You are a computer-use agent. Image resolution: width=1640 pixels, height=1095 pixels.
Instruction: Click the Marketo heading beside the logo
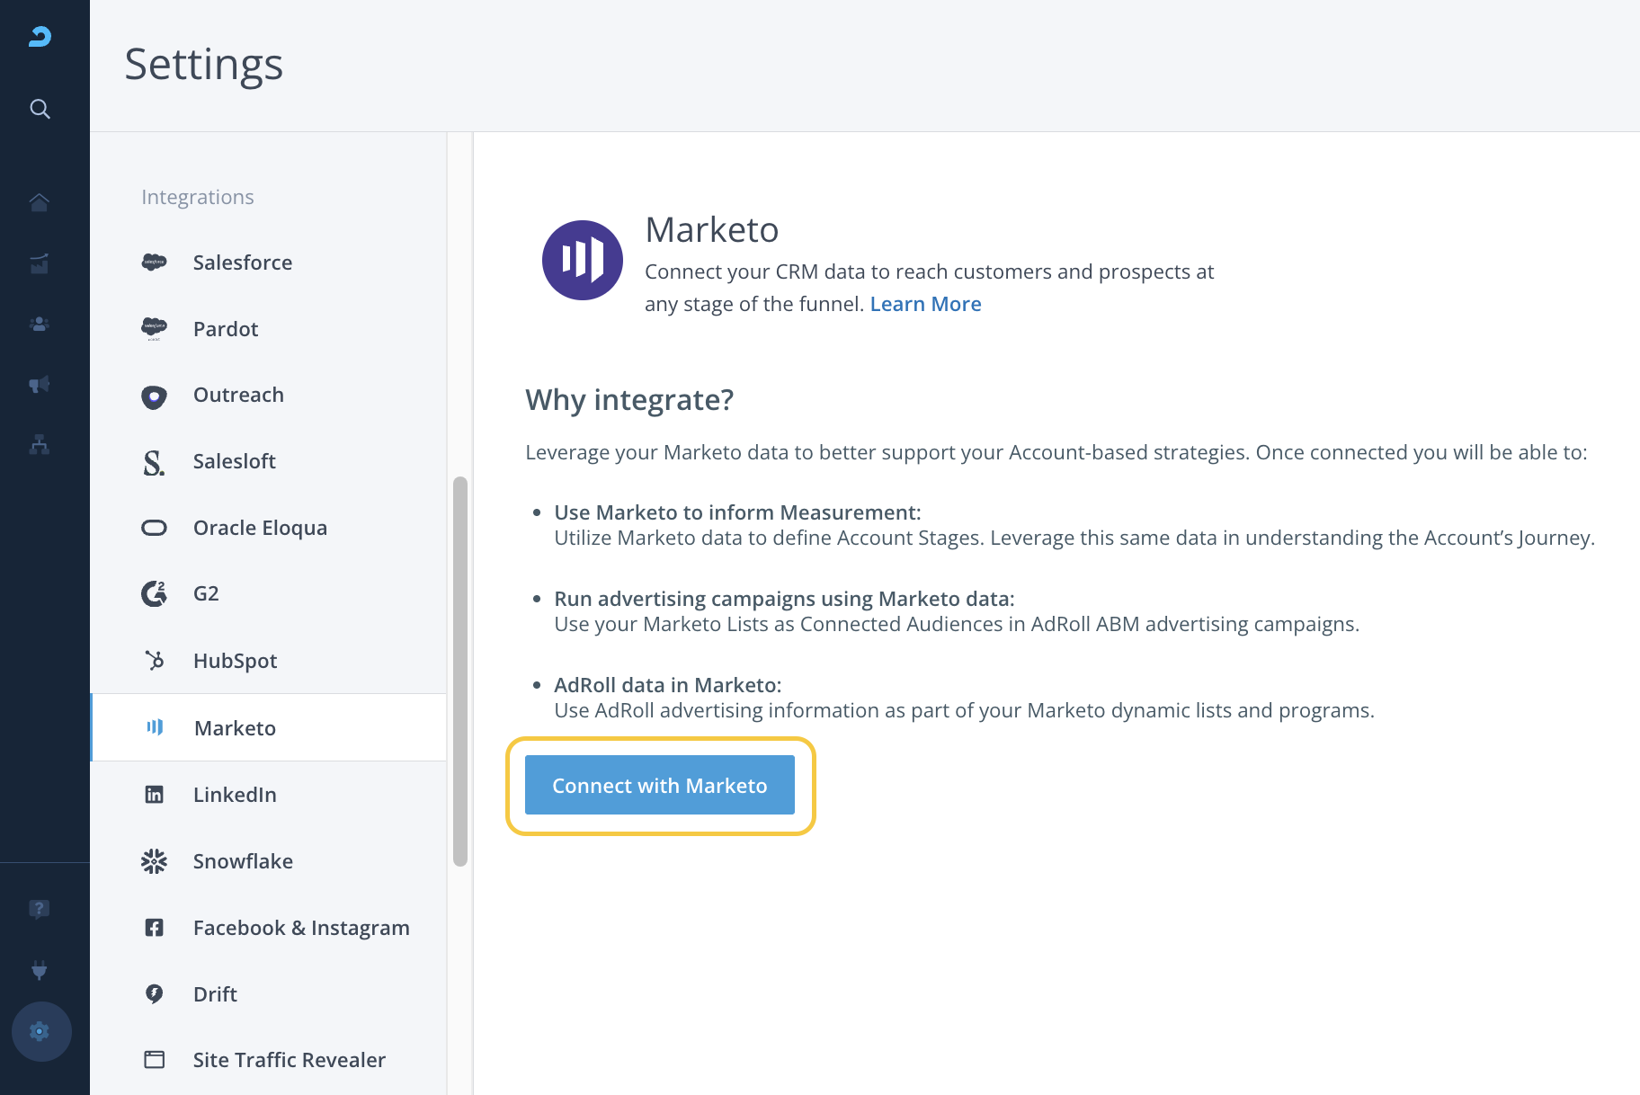(712, 230)
